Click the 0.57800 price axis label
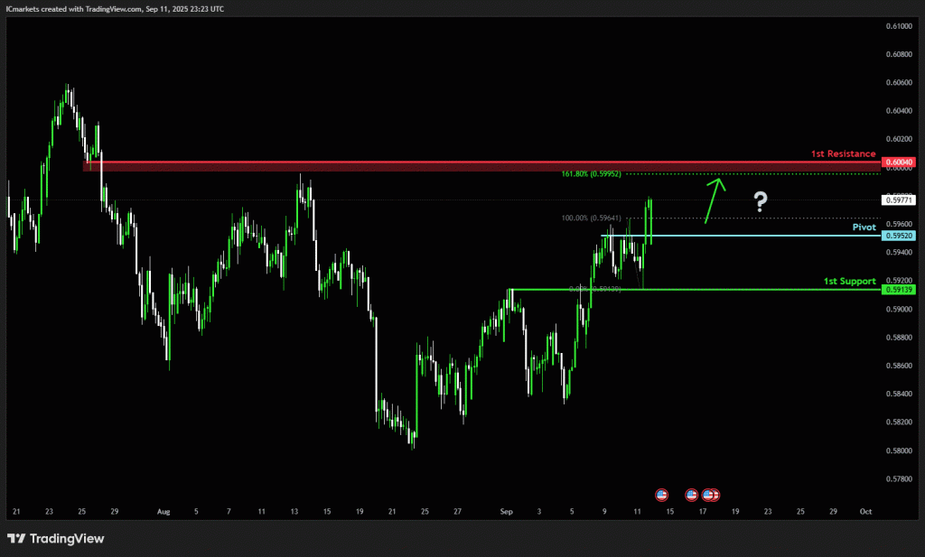 (899, 479)
